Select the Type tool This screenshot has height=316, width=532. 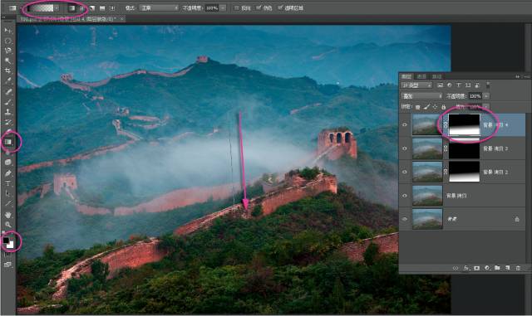[x=7, y=183]
